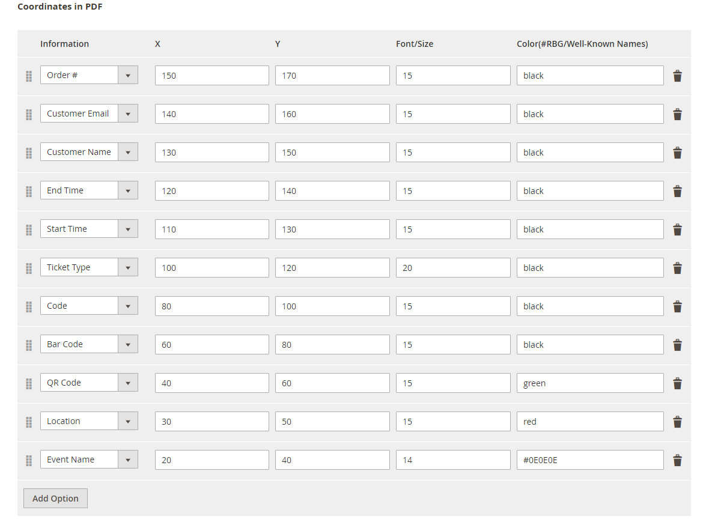Click color field of Customer Name row
The height and width of the screenshot is (528, 703).
pyautogui.click(x=590, y=153)
